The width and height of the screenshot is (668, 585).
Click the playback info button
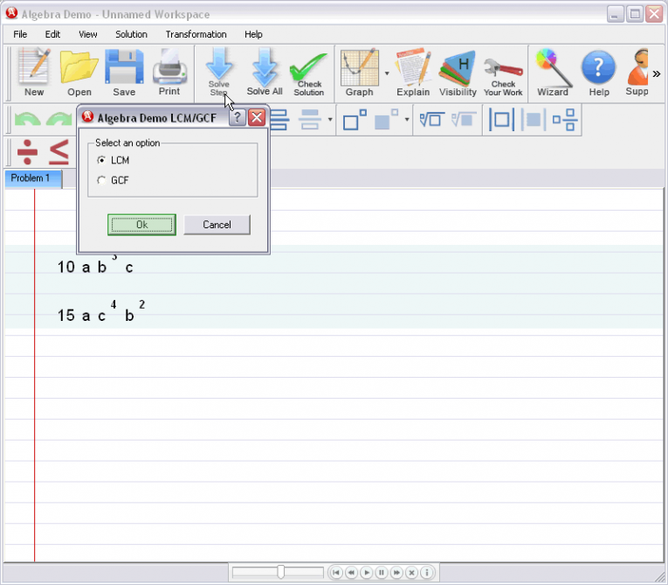tap(427, 572)
